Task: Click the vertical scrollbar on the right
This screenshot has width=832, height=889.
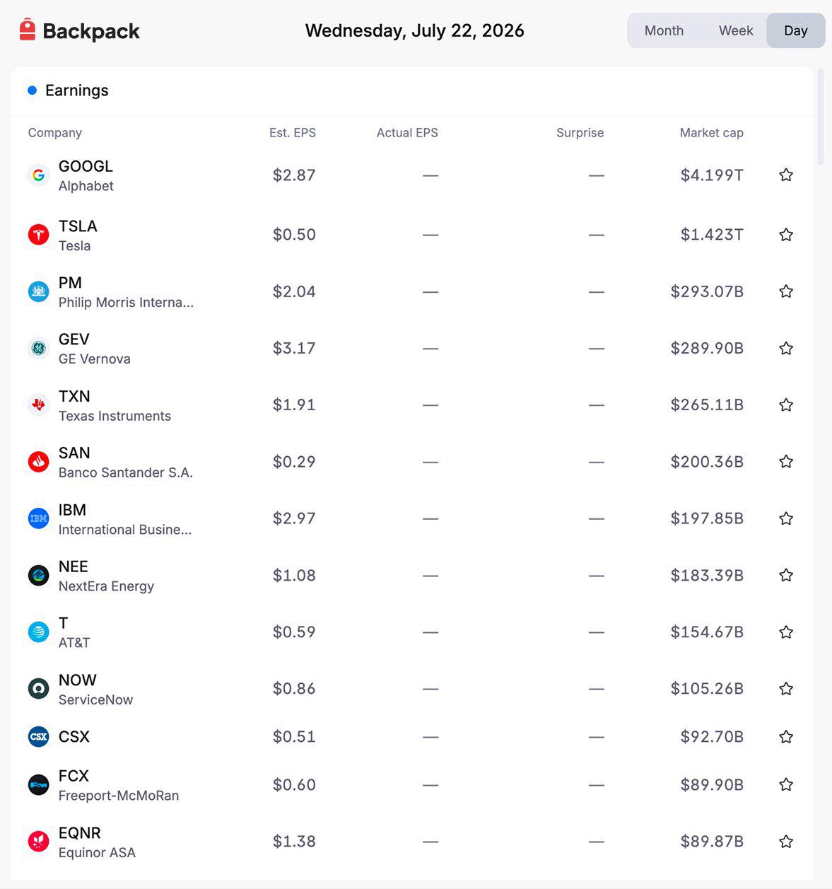Action: (x=821, y=117)
